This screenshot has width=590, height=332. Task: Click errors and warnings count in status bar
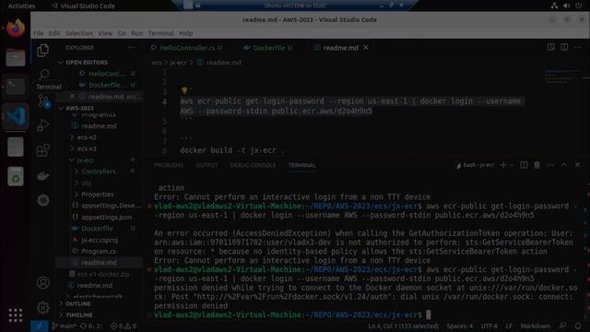[x=124, y=326]
